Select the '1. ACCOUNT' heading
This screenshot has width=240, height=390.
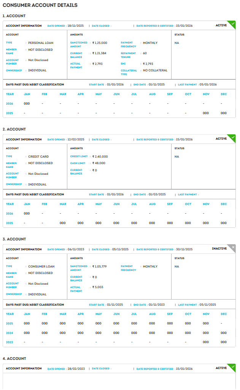tap(14, 16)
